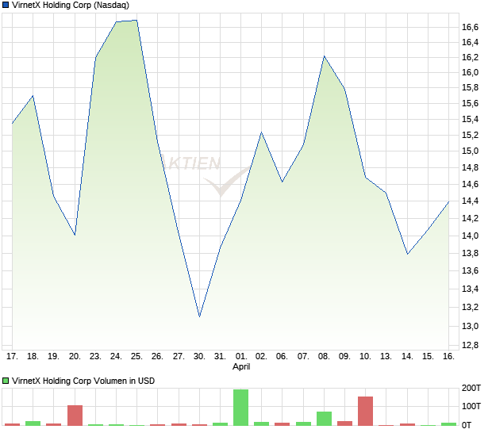
Task: Click the x-axis date label 14.
Action: pos(407,356)
